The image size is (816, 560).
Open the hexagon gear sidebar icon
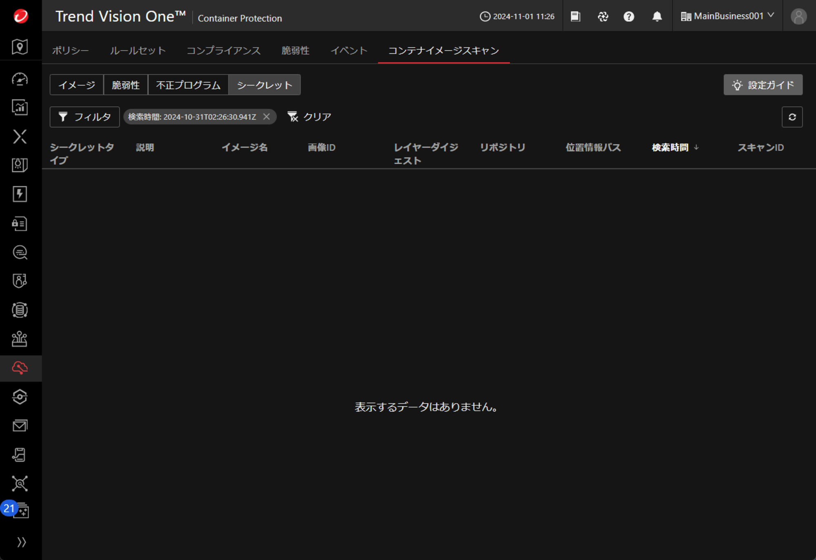pos(20,397)
